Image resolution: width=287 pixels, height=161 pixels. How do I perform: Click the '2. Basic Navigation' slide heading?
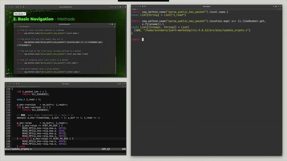pos(33,19)
